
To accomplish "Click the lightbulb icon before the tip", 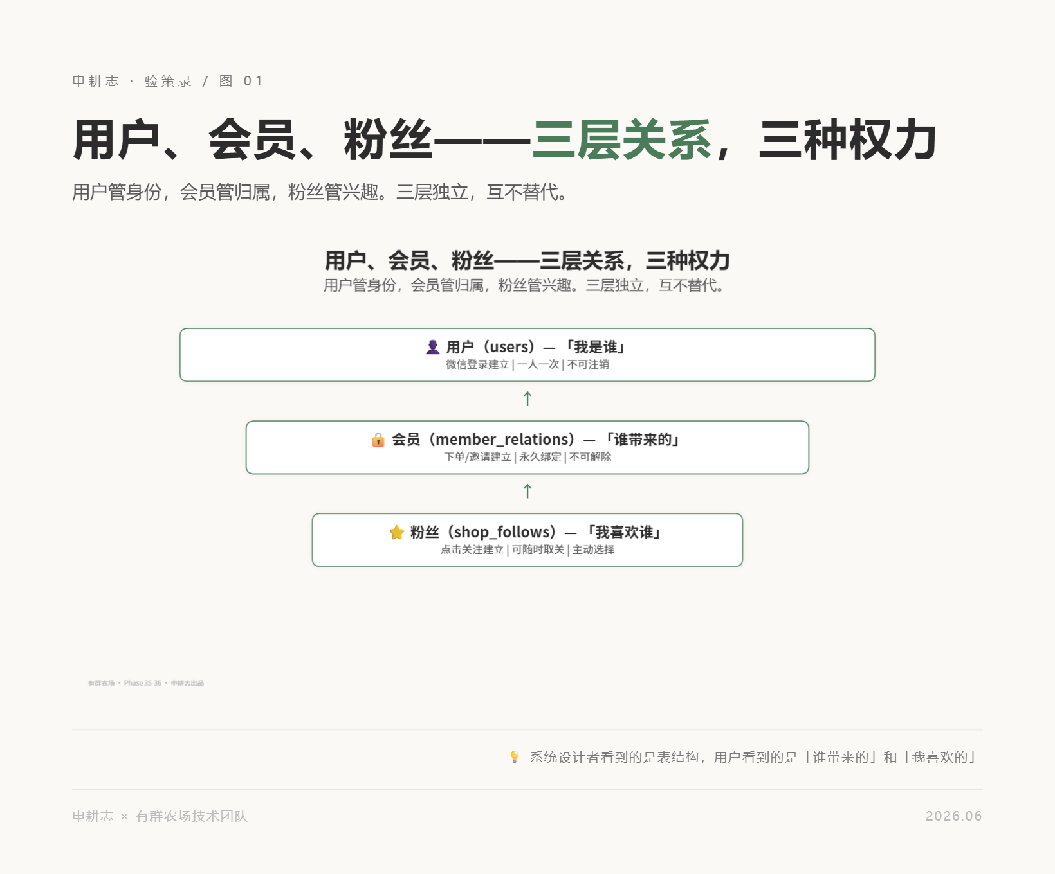I will click(x=515, y=757).
